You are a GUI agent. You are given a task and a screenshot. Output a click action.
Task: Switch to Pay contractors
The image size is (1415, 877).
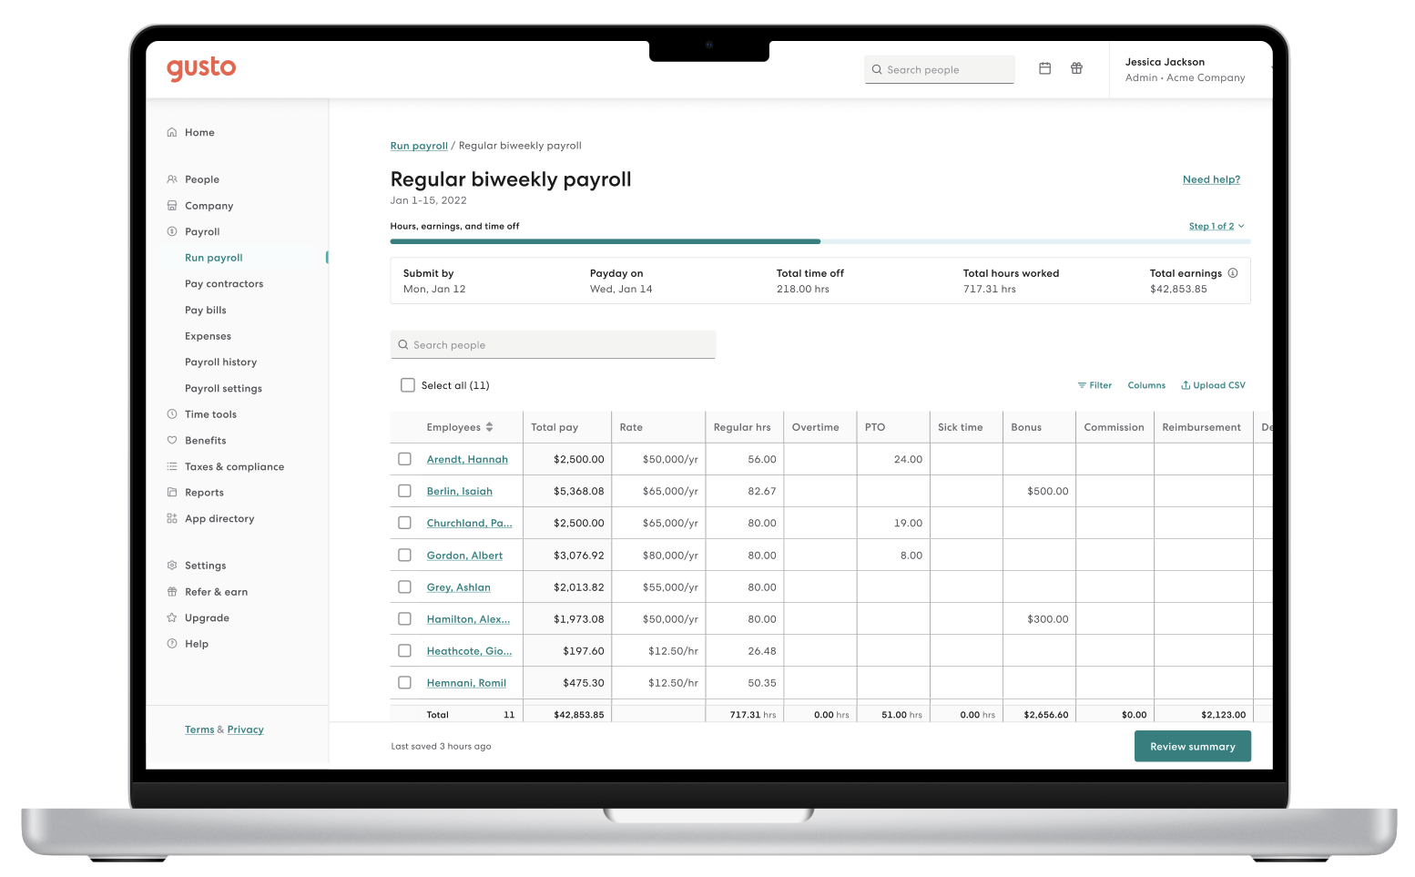(x=224, y=283)
